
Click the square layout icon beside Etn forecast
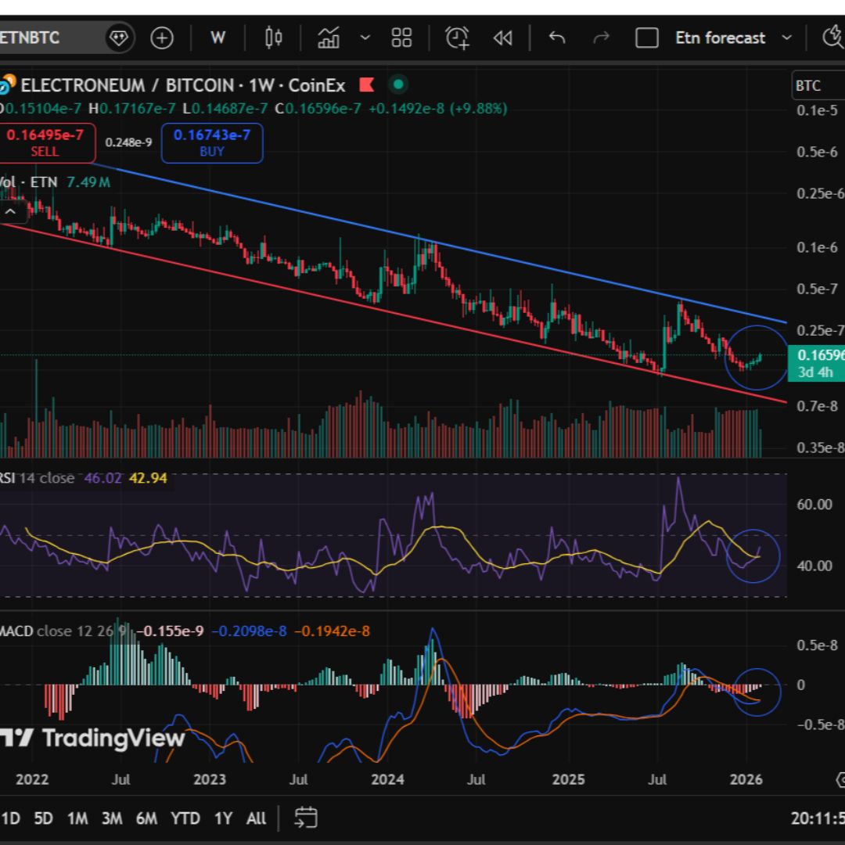pos(647,38)
